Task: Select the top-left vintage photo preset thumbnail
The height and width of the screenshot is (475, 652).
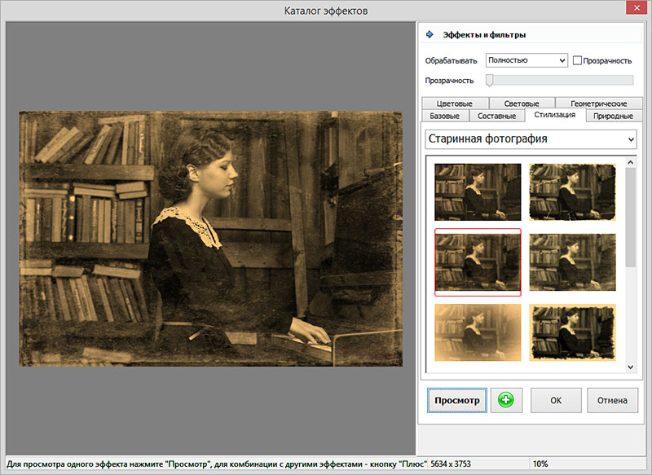Action: pyautogui.click(x=477, y=191)
